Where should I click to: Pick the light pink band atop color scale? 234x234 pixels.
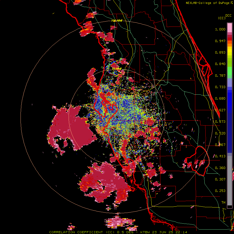(230, 28)
